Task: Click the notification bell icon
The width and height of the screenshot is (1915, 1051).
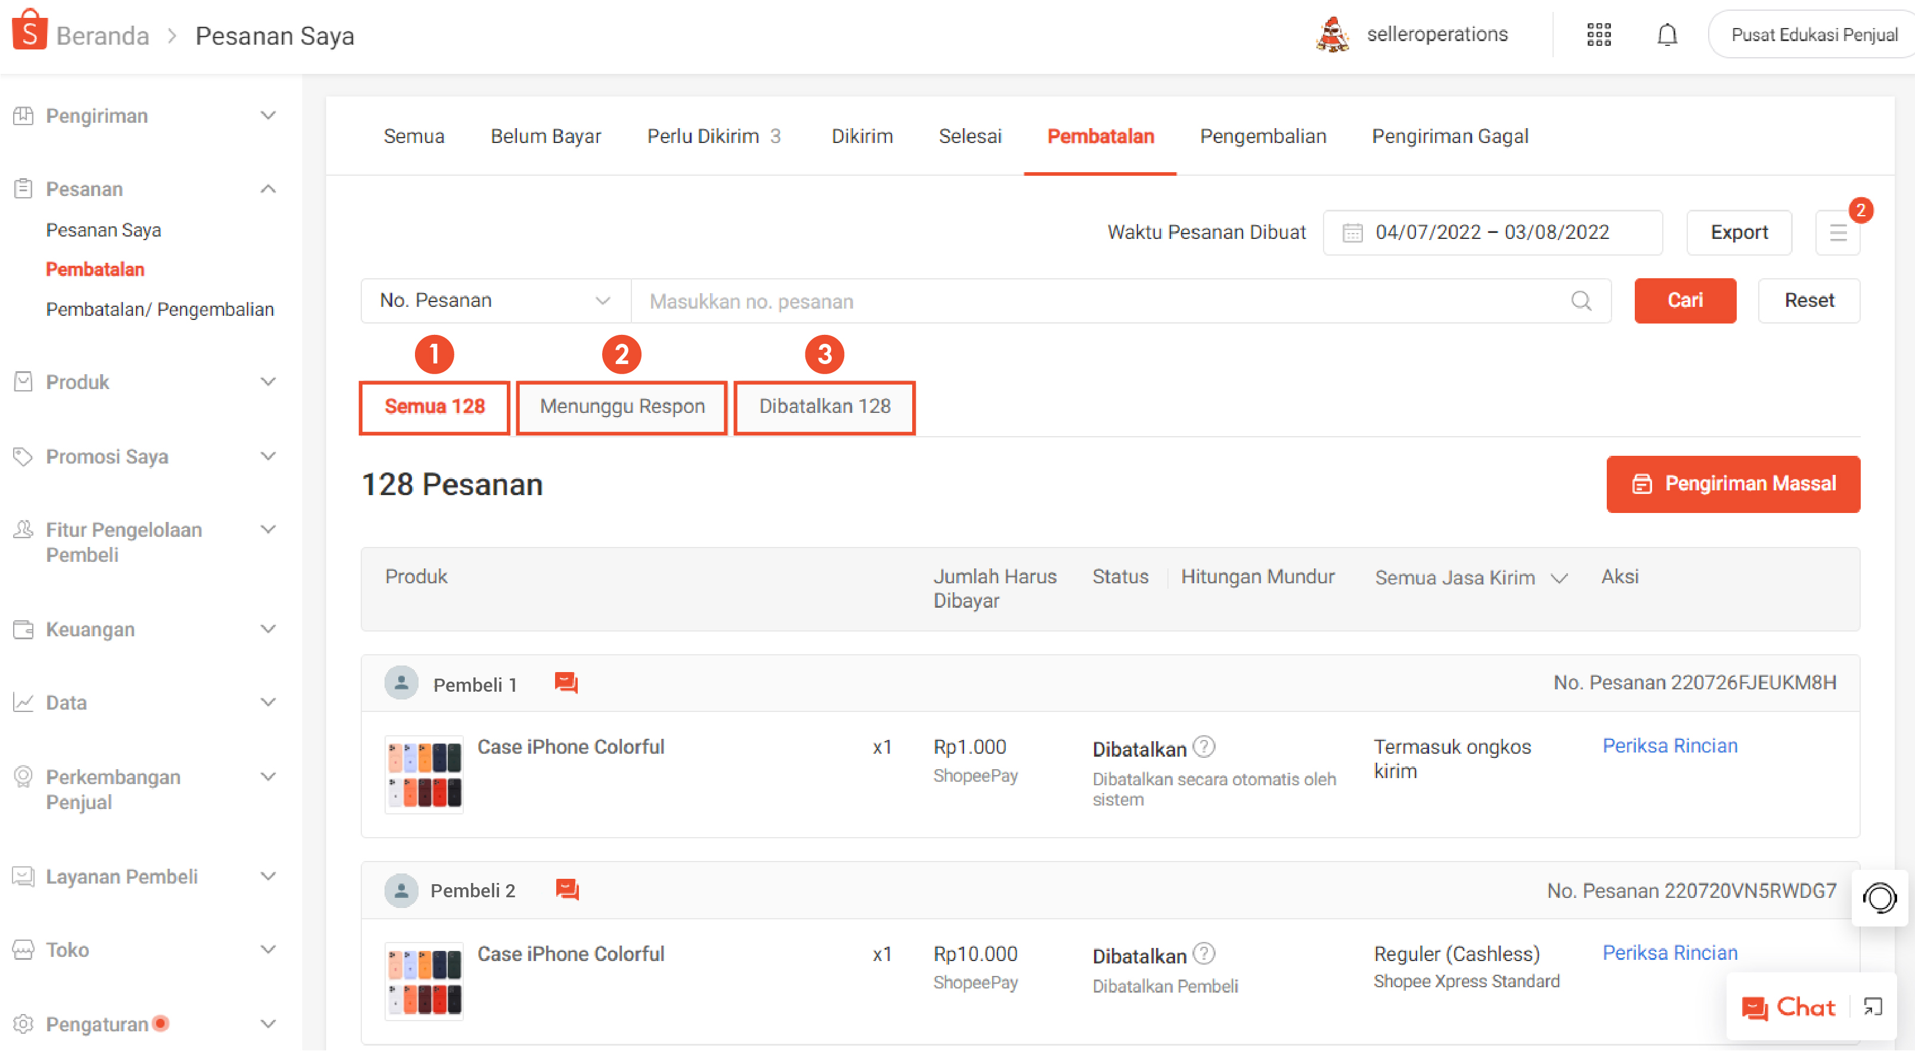Action: pos(1667,35)
